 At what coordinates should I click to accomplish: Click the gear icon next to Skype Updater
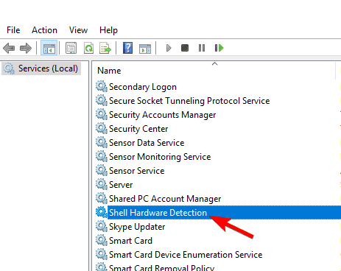tap(102, 226)
